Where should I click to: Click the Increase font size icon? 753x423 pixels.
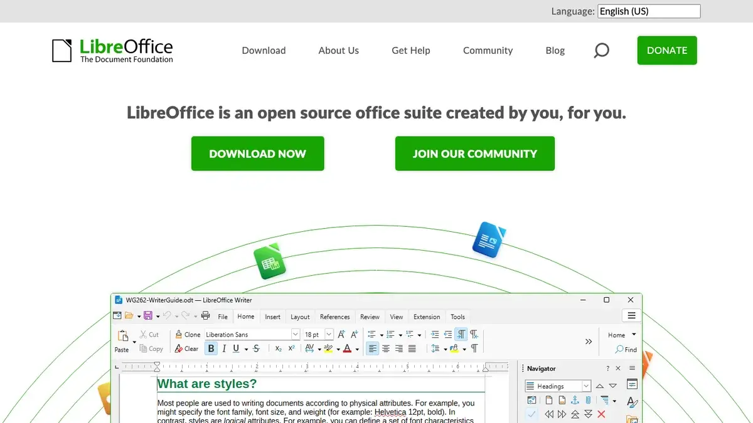pos(341,335)
